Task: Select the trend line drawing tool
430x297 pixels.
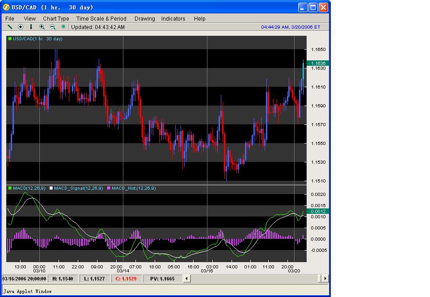Action: 10,27
